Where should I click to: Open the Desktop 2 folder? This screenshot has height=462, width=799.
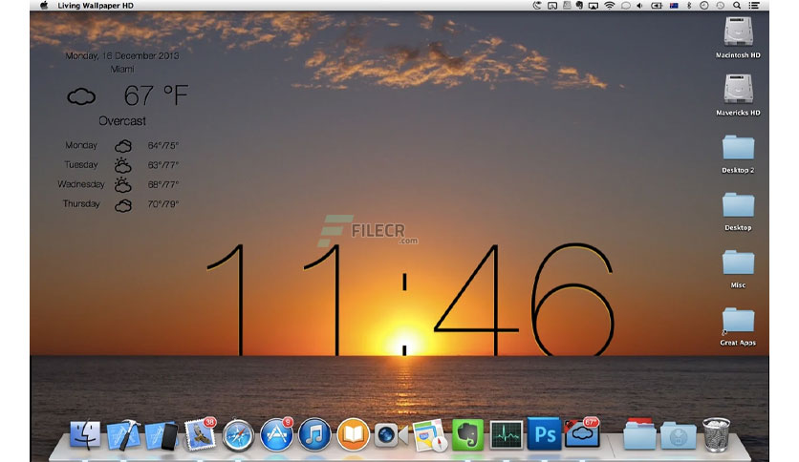[738, 154]
